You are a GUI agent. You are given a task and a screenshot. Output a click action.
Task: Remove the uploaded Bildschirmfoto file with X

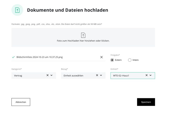coord(101,57)
